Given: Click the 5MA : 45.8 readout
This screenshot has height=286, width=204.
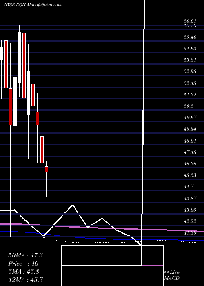Looking at the screenshot, I should tap(24, 271).
